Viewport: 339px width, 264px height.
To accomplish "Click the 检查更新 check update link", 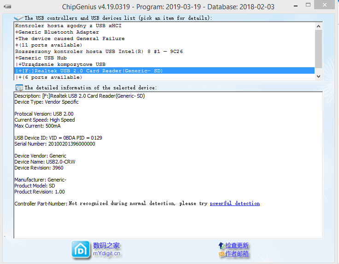I will [x=237, y=246].
